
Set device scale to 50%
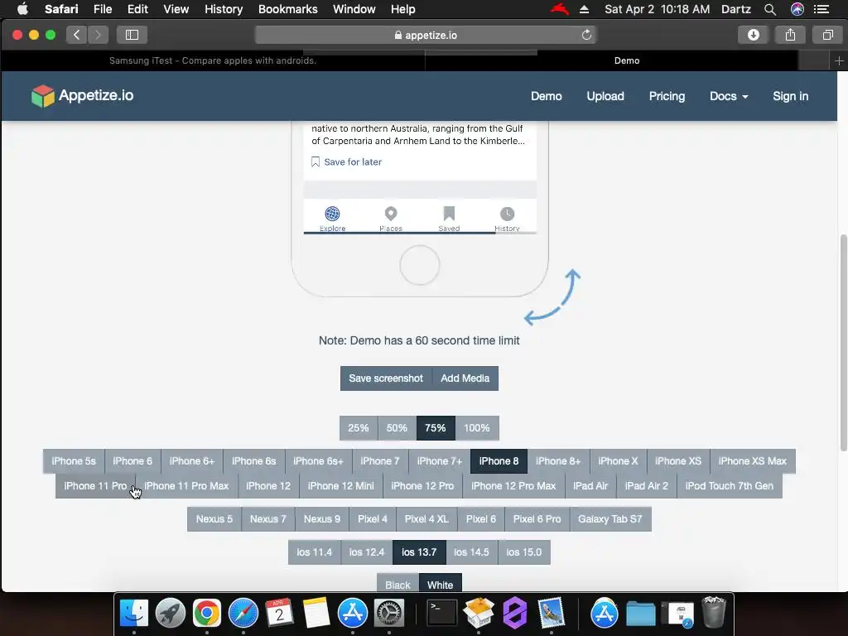[397, 428]
